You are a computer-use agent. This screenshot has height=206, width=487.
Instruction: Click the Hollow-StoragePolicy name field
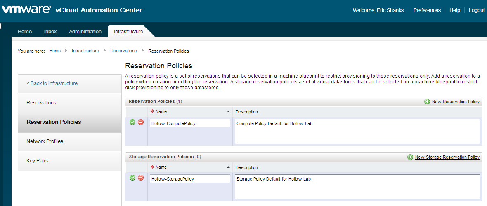pyautogui.click(x=190, y=179)
